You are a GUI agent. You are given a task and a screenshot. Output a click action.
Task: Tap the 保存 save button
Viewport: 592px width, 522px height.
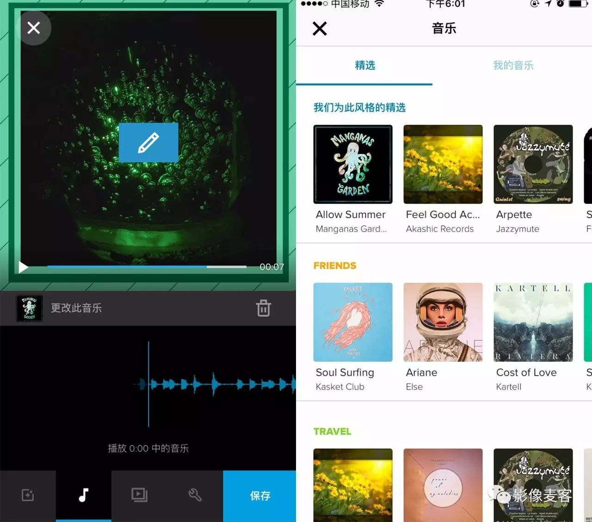click(259, 496)
